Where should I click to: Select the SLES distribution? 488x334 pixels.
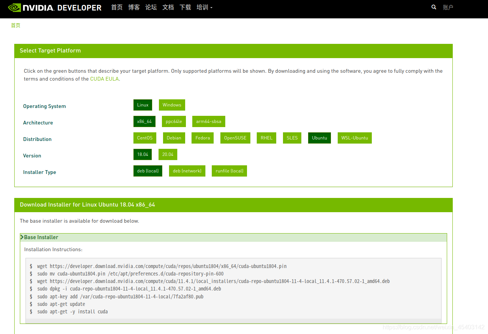coord(292,138)
